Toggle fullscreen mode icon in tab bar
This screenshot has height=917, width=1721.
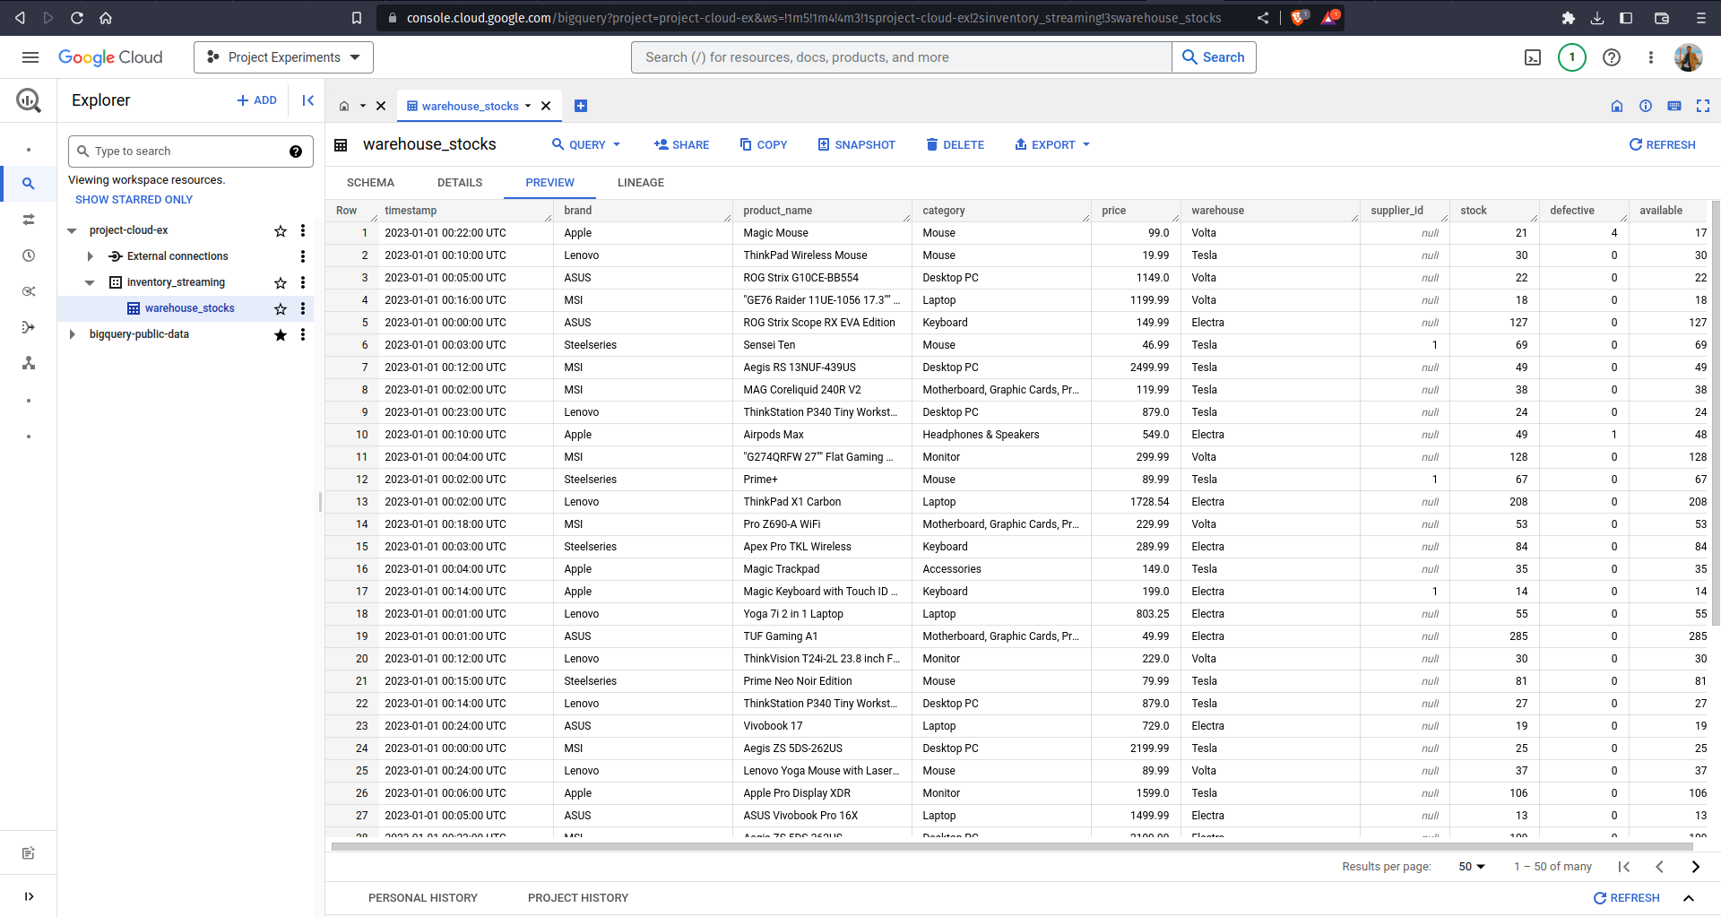(1702, 106)
